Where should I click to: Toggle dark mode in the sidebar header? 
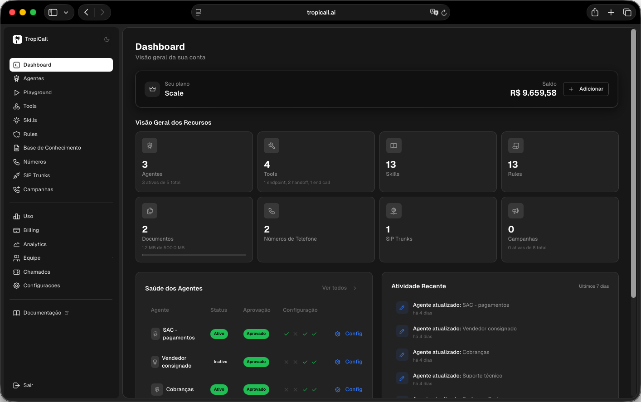107,39
